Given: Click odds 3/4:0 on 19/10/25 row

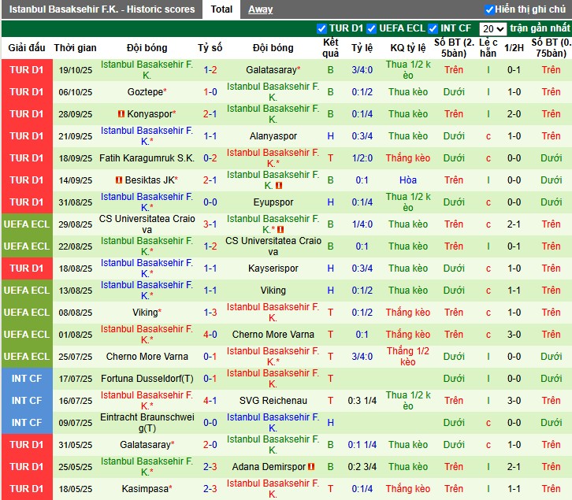Looking at the screenshot, I should pos(362,69).
